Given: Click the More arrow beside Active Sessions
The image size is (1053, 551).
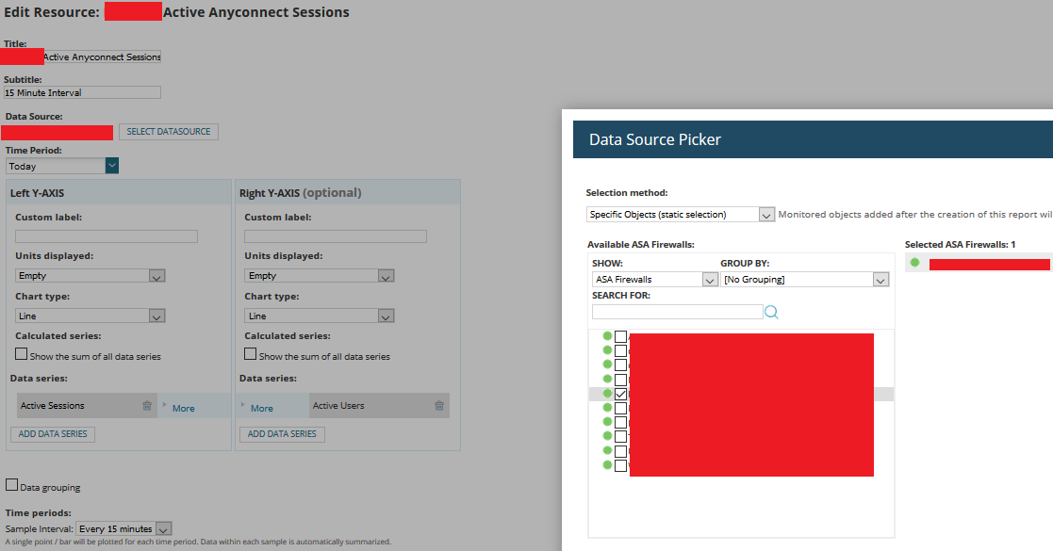Looking at the screenshot, I should (164, 405).
